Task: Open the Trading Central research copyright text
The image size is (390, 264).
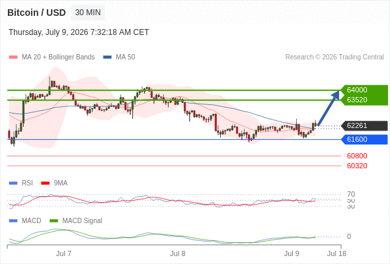Action: point(334,57)
